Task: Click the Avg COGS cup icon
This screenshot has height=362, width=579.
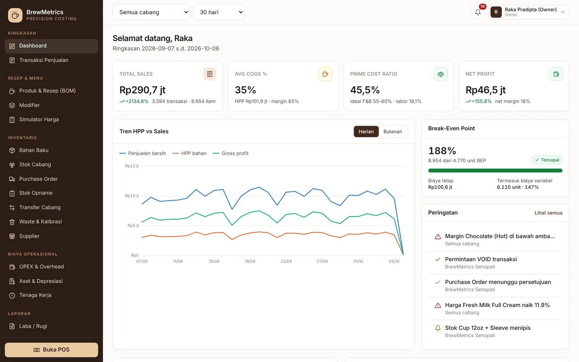Action: coord(325,74)
